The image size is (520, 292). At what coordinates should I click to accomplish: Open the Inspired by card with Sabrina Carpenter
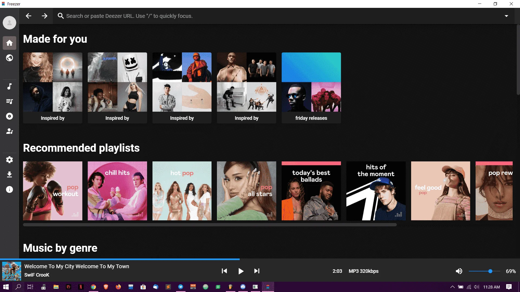53,88
